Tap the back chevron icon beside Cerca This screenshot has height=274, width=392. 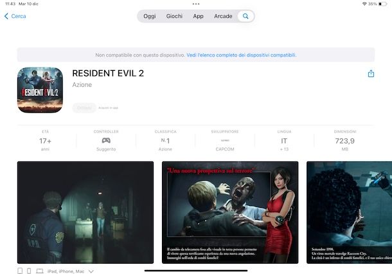(6, 16)
